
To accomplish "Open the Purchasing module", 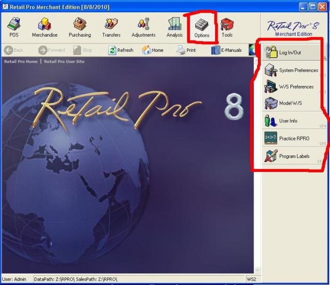I will click(80, 27).
